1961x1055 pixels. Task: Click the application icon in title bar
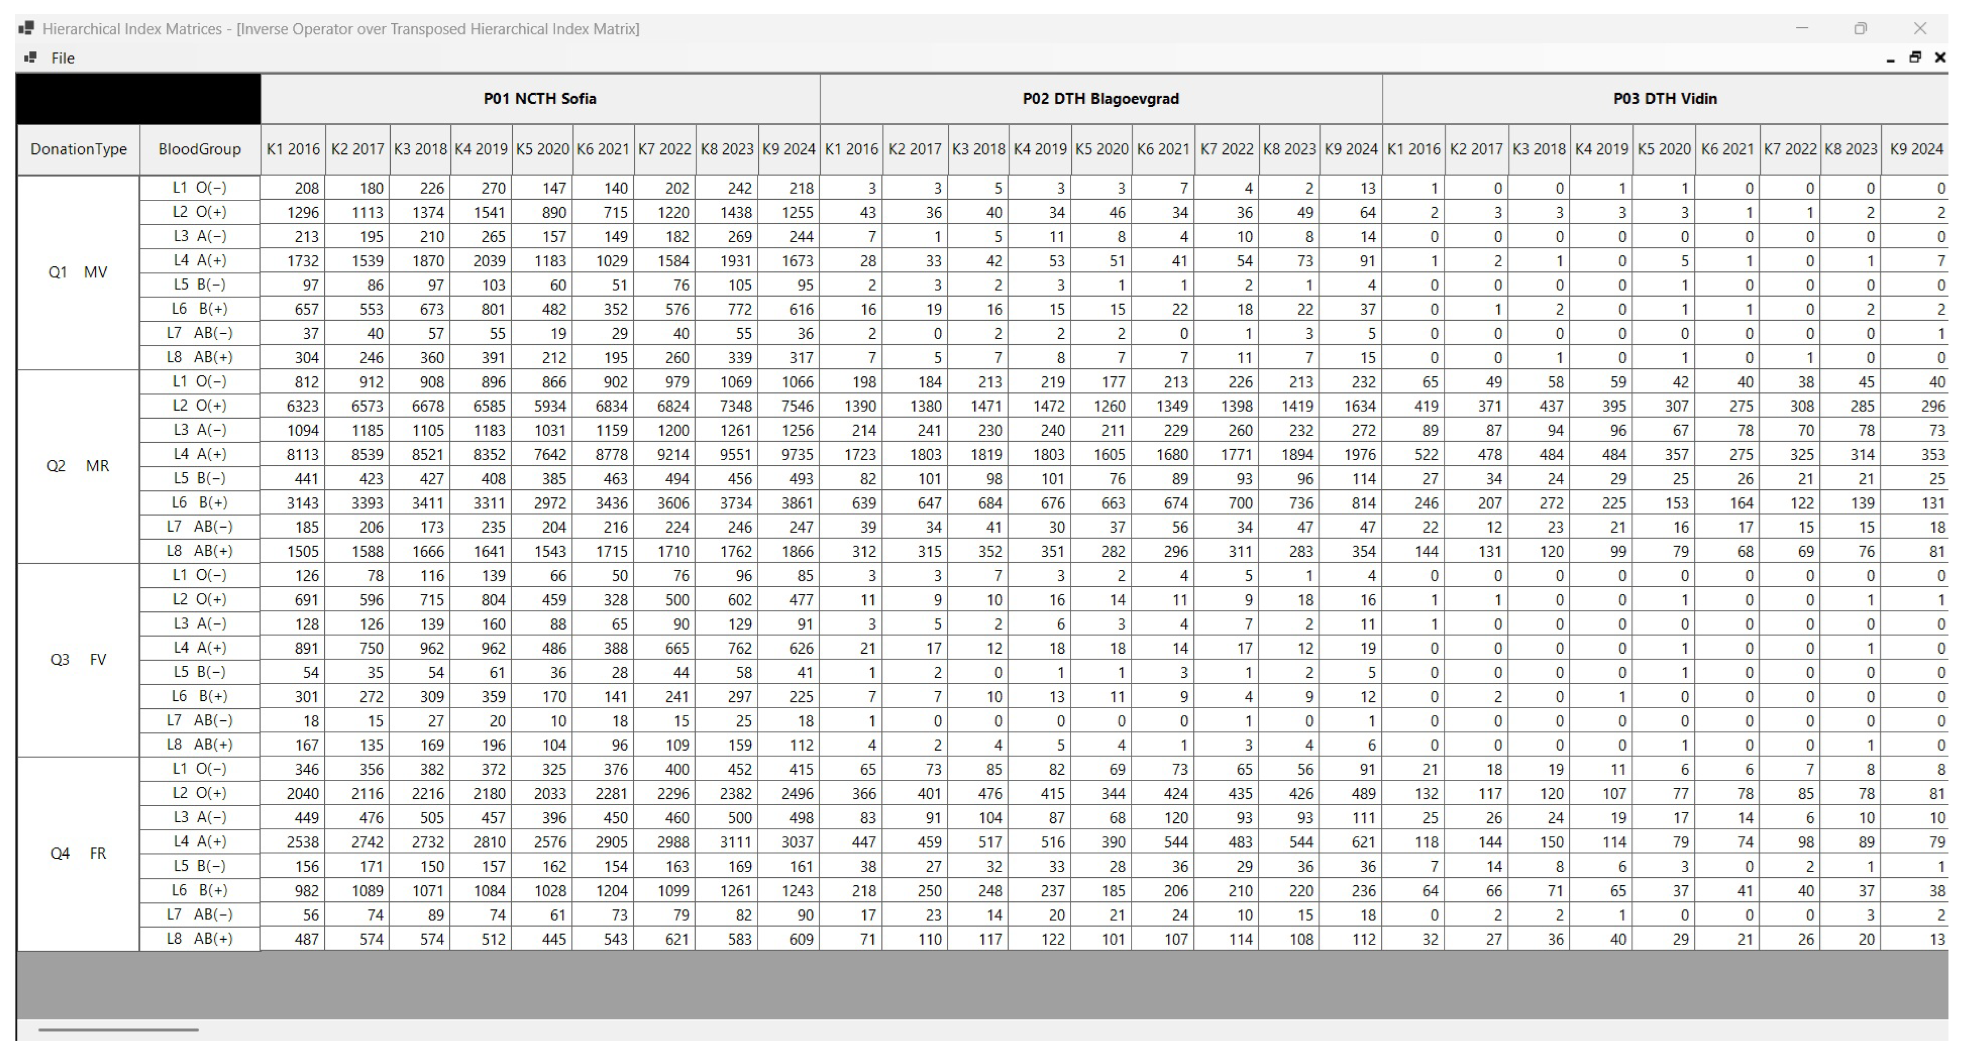27,29
